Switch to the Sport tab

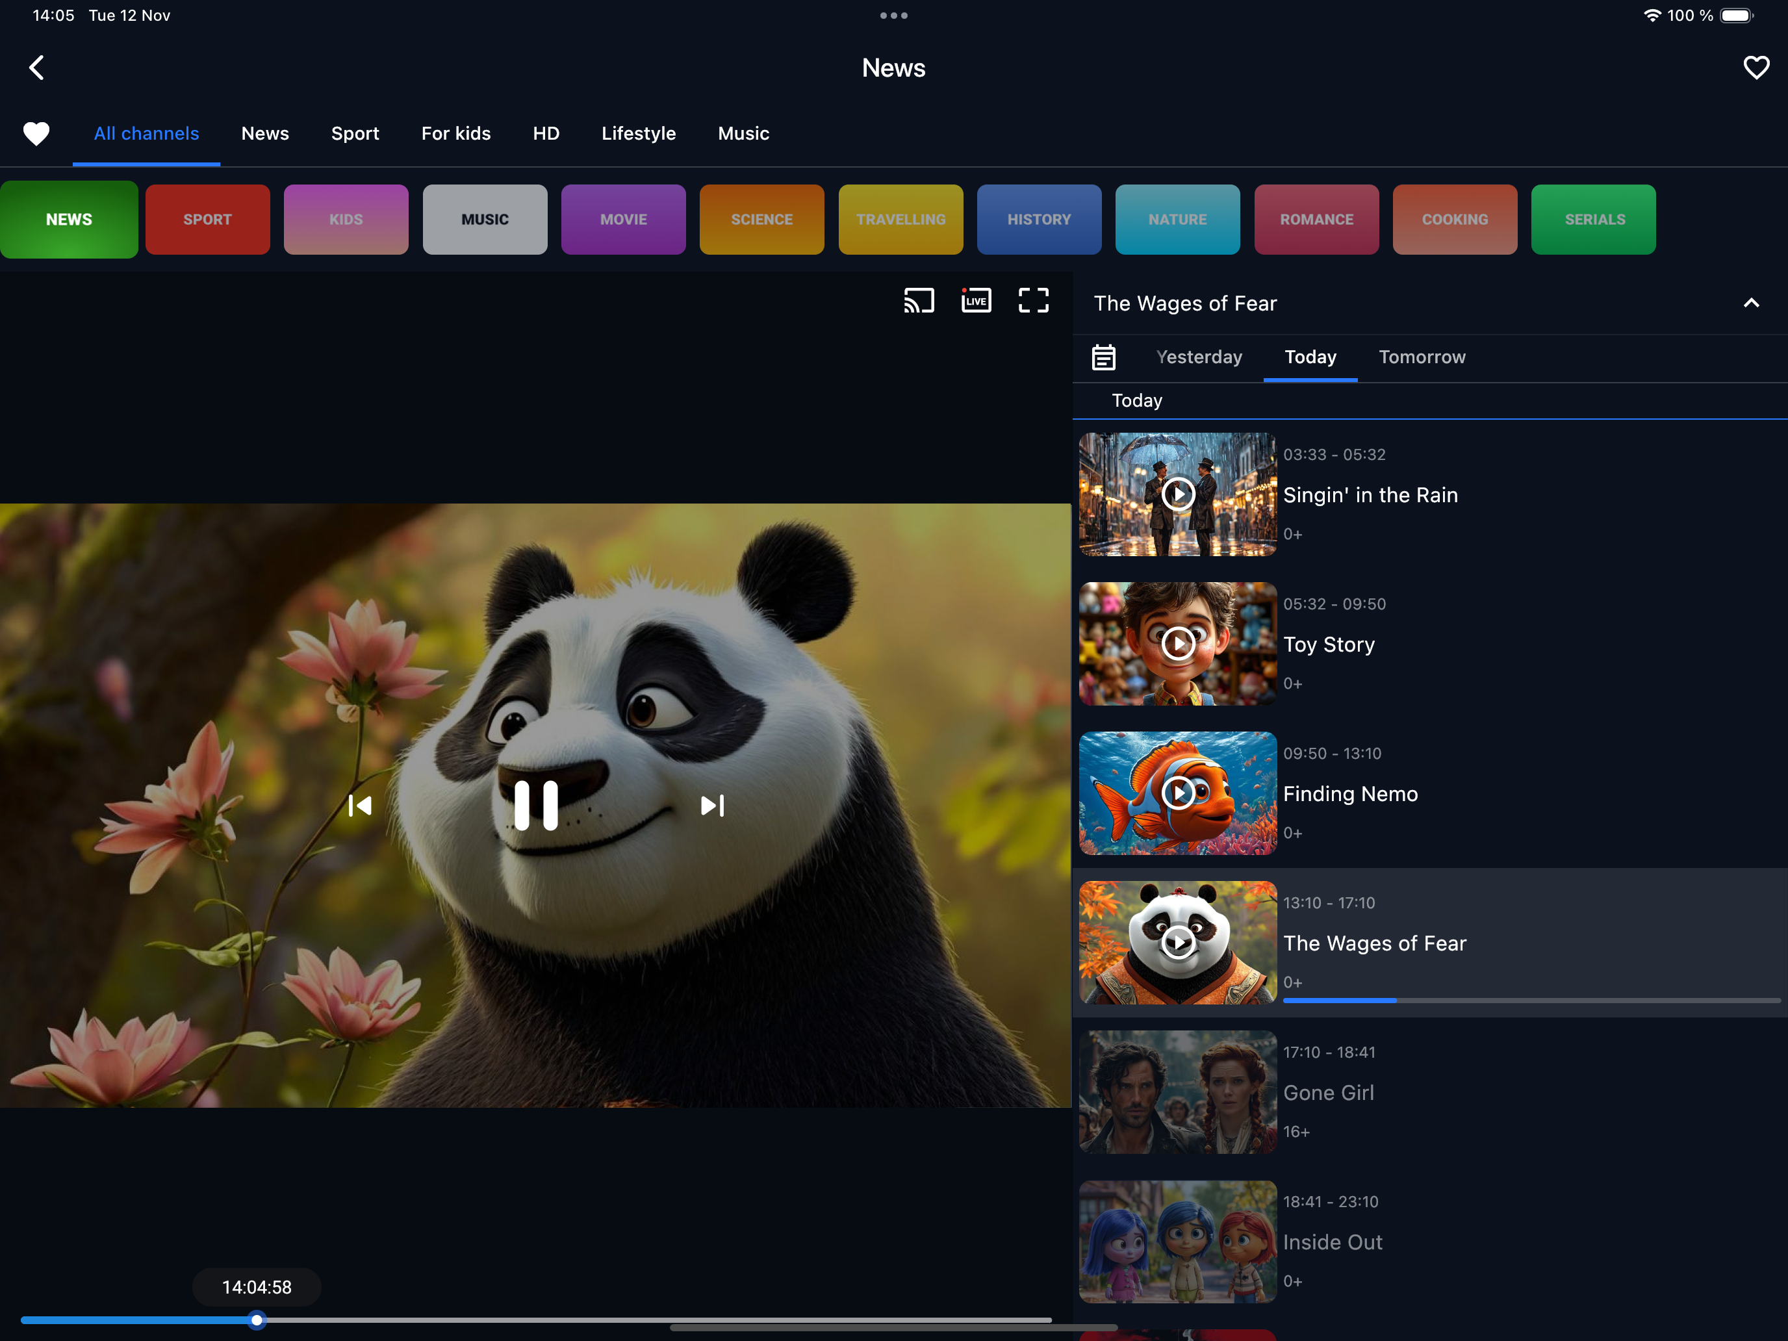(355, 133)
